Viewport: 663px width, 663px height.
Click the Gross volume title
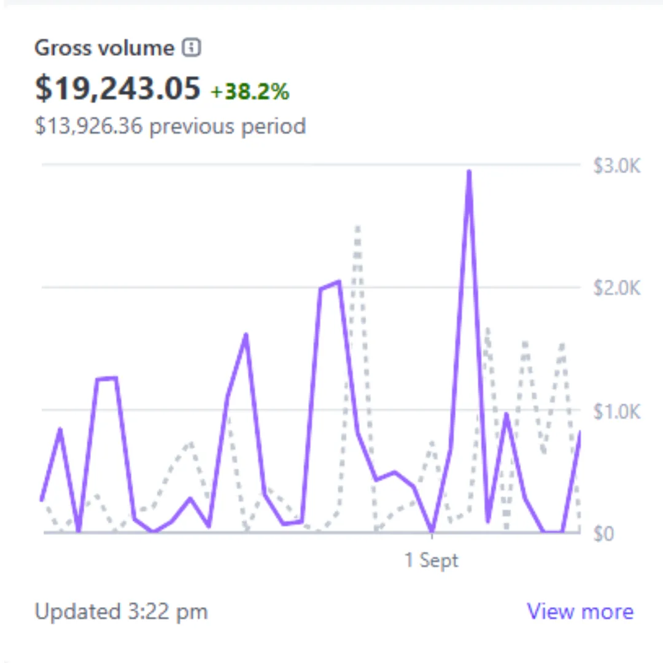(x=104, y=48)
